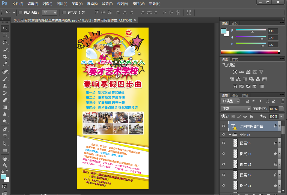The height and width of the screenshot is (195, 287).
Task: Add a Brightness/Contrast adjustment
Action: point(235,72)
